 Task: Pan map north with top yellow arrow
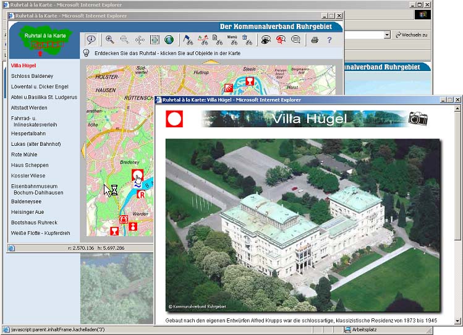tap(211, 62)
